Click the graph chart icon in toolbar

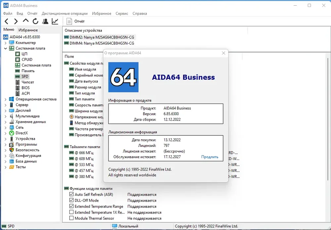(55, 21)
